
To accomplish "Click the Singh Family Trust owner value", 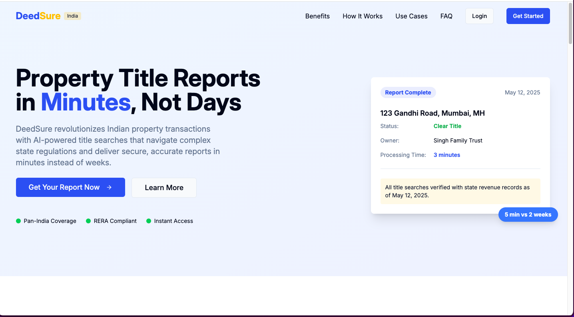I will click(x=458, y=140).
